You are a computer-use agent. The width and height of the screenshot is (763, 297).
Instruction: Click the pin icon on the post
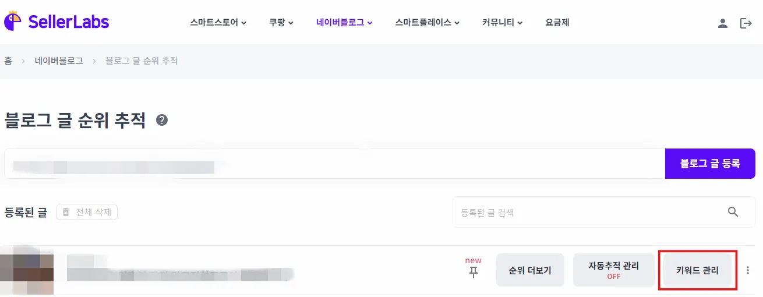[x=473, y=272]
